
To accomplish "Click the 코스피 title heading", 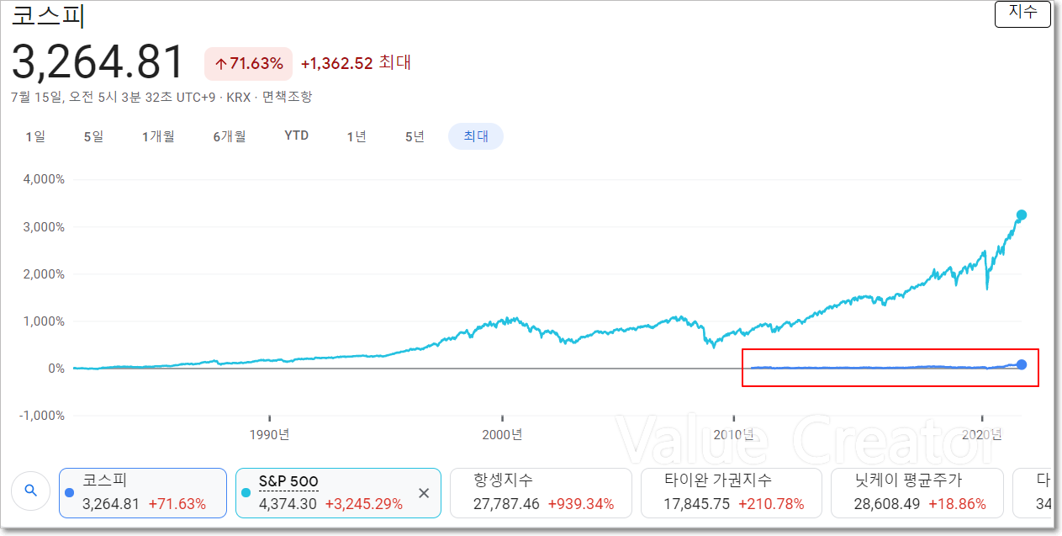I will (x=47, y=14).
